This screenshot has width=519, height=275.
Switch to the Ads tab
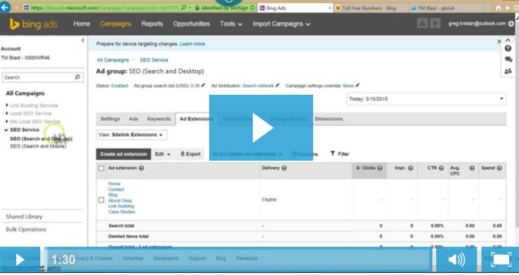point(133,119)
